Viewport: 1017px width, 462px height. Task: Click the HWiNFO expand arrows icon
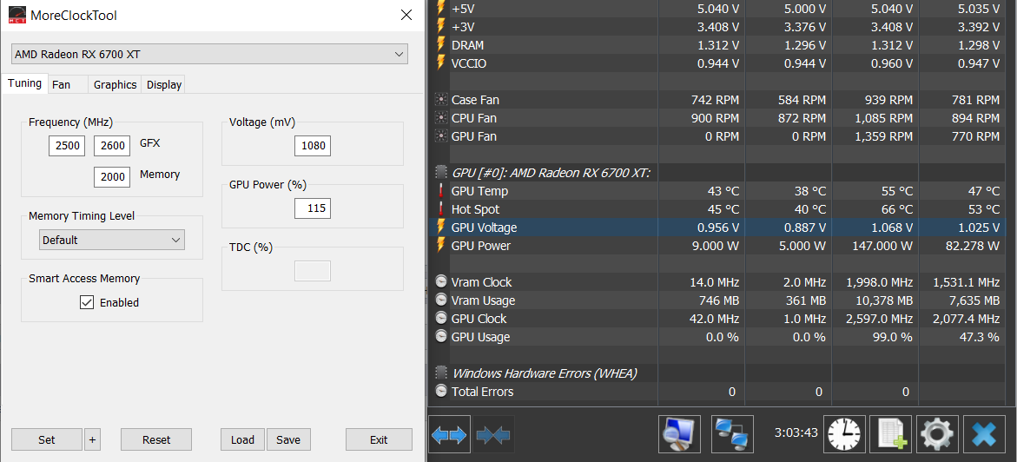449,434
